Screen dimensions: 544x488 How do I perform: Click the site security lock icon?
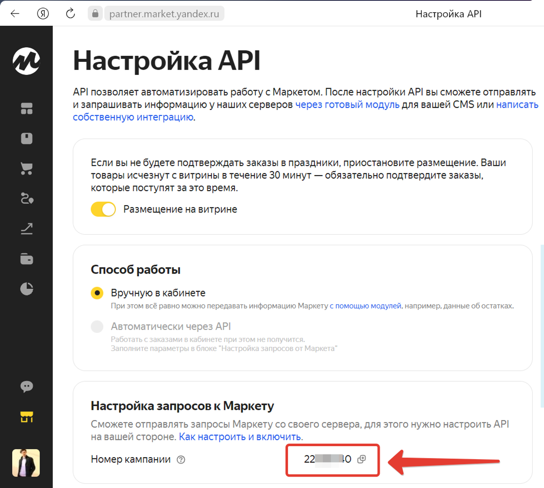point(95,13)
